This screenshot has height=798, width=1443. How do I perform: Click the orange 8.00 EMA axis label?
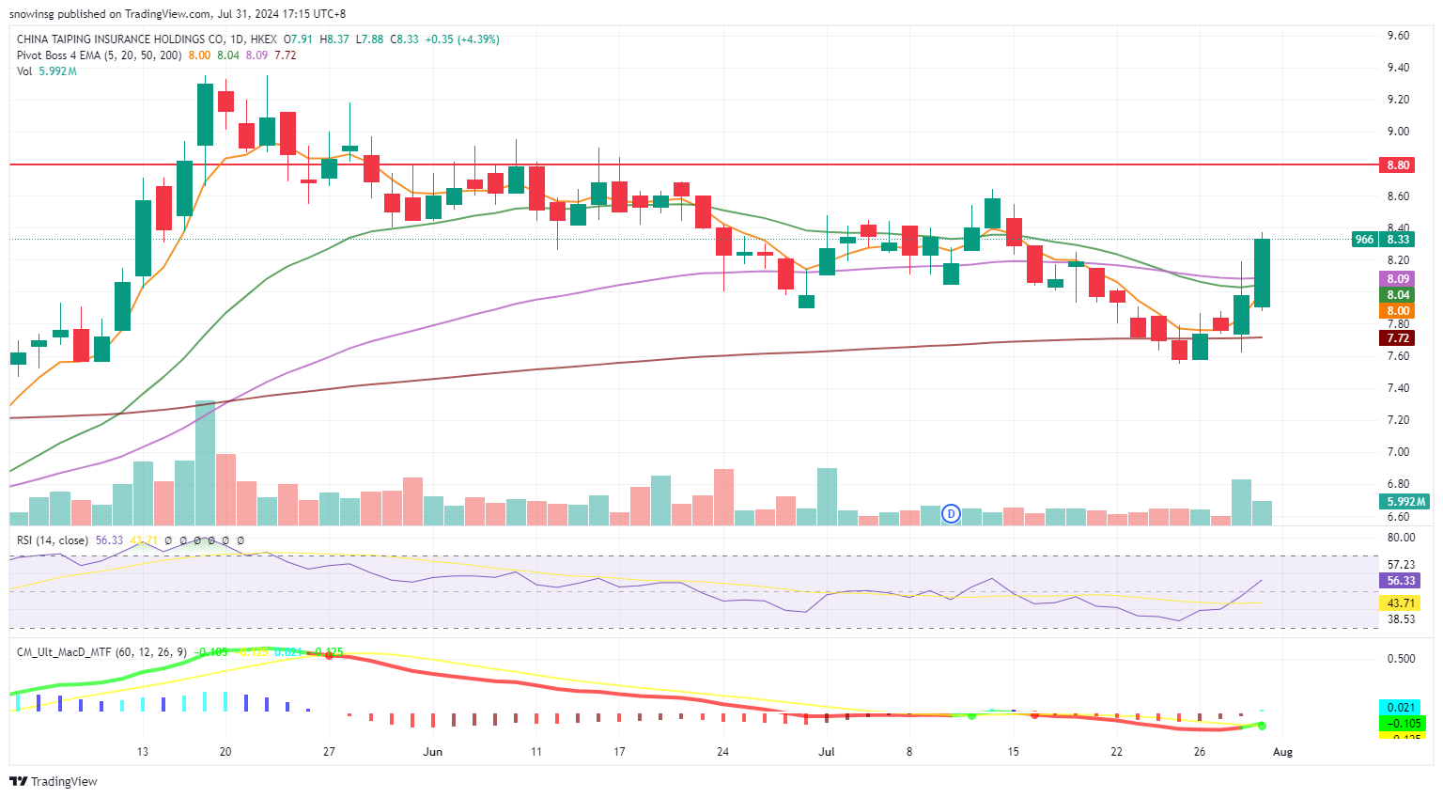tap(1398, 311)
